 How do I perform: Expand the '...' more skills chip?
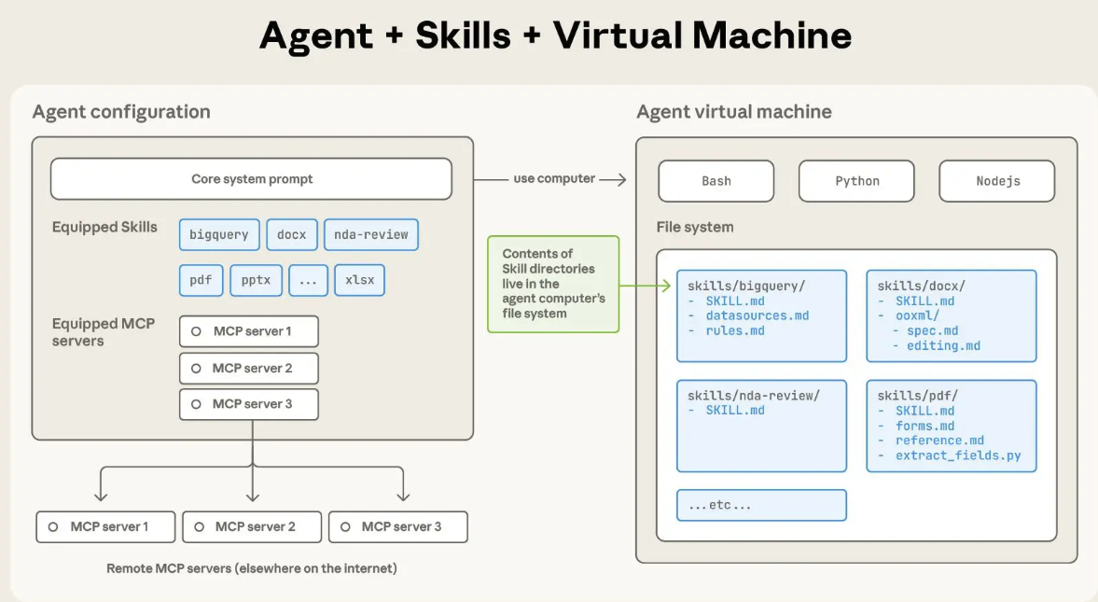[x=308, y=280]
